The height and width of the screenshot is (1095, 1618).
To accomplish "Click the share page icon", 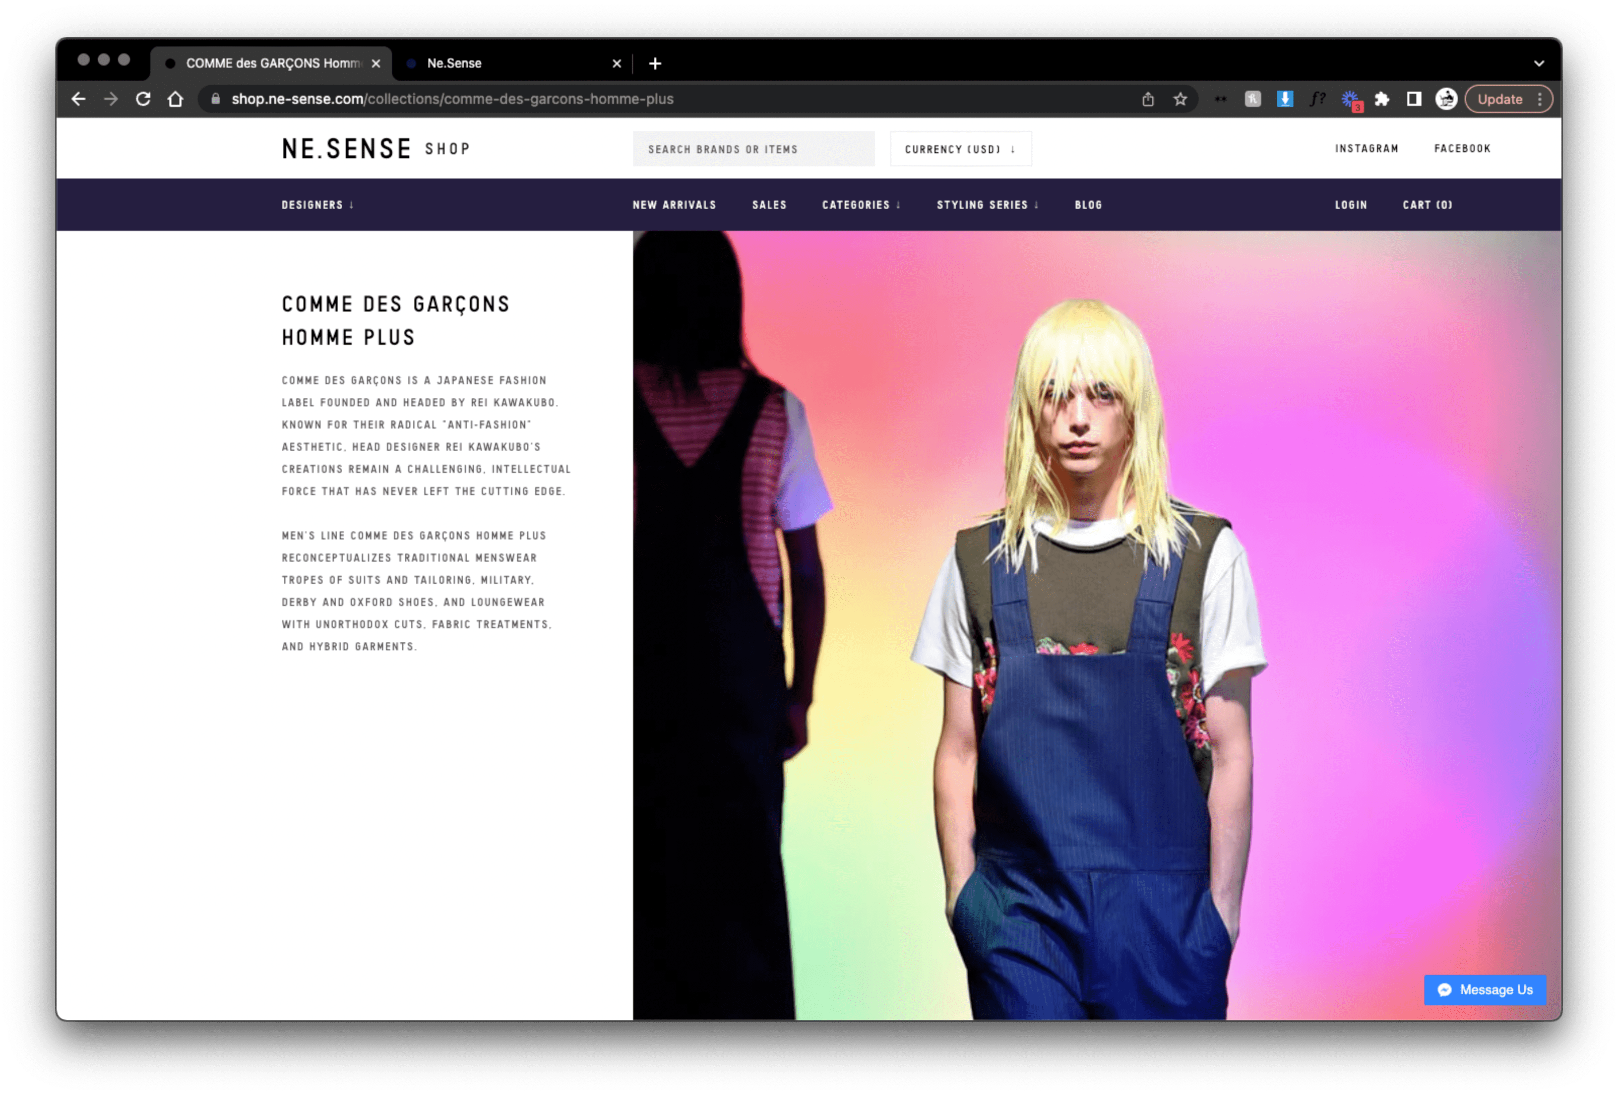I will 1148,99.
